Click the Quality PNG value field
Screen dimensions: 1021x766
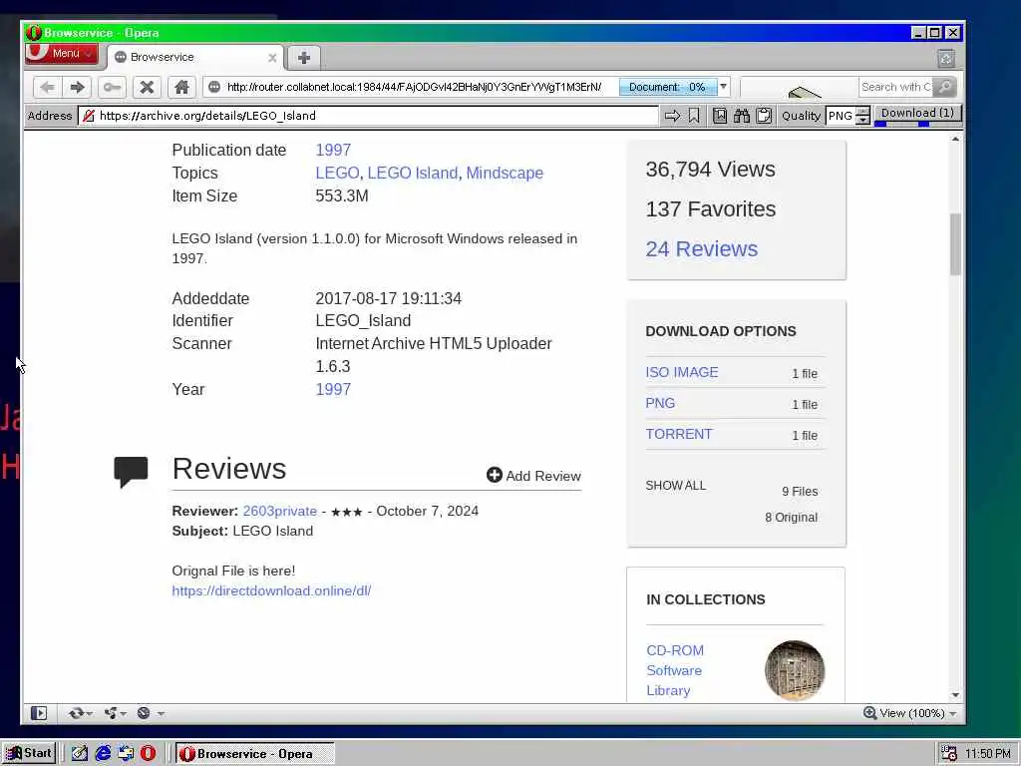(840, 116)
